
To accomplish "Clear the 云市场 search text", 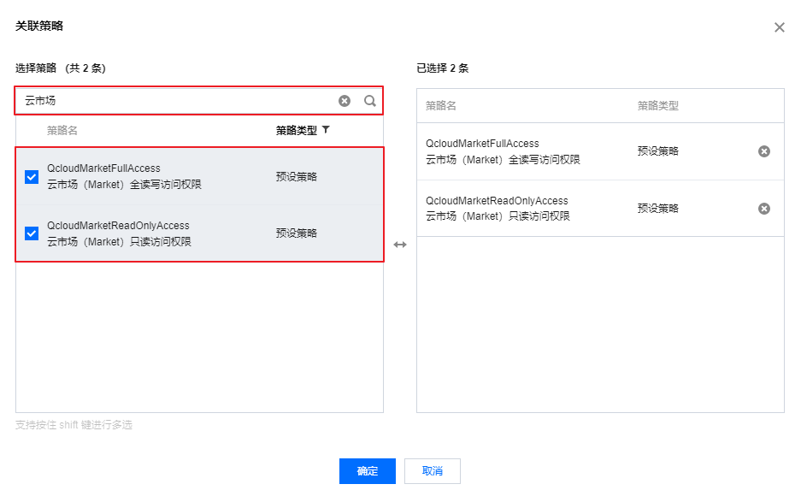I will pyautogui.click(x=345, y=101).
